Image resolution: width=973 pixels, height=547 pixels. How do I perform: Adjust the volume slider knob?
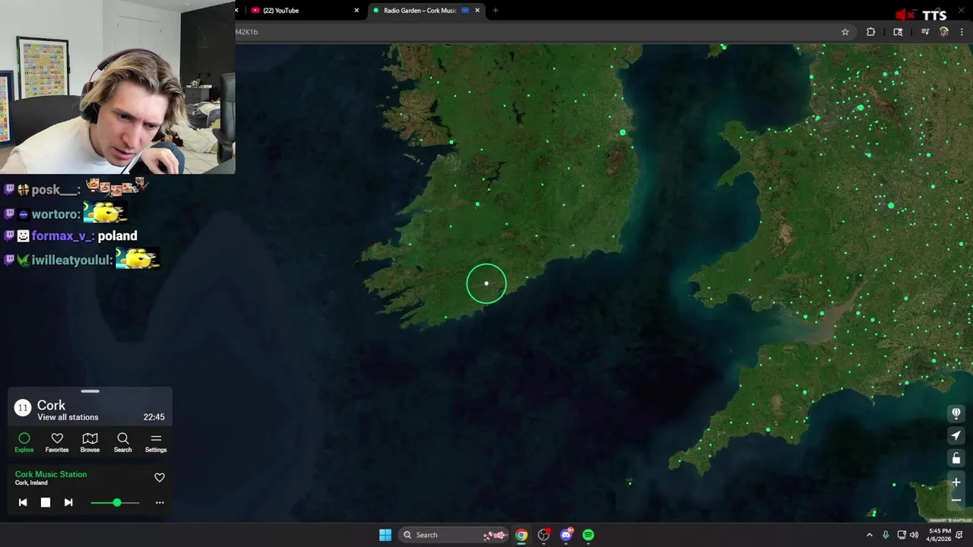[x=117, y=502]
